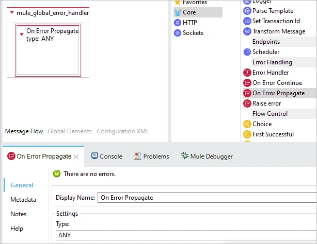Close the On Error Propagate properties tab
The height and width of the screenshot is (244, 317).
coord(76,156)
